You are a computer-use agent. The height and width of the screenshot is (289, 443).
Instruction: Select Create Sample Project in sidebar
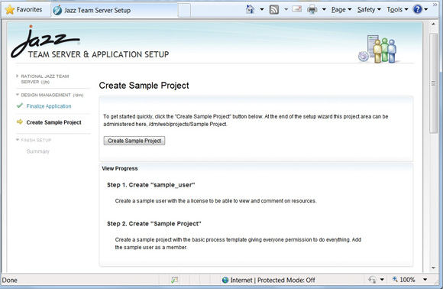click(53, 122)
